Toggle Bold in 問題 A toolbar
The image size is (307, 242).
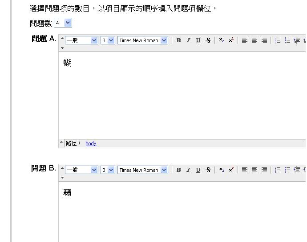pos(178,40)
